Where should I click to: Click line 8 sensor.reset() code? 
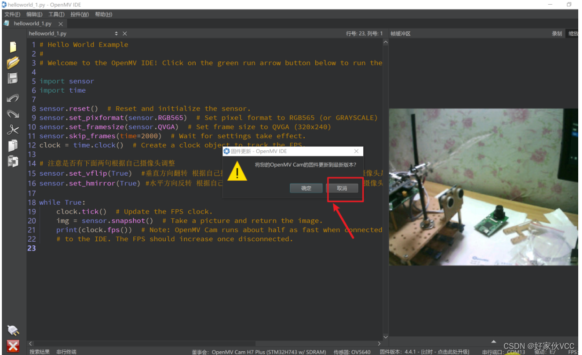point(69,109)
